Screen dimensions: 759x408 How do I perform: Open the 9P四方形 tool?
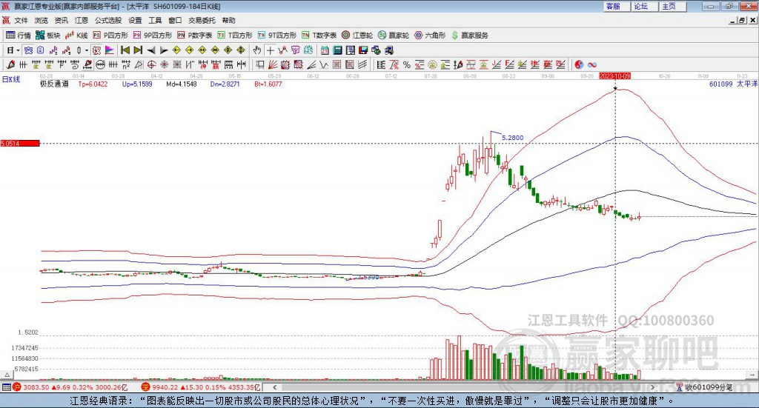click(153, 36)
